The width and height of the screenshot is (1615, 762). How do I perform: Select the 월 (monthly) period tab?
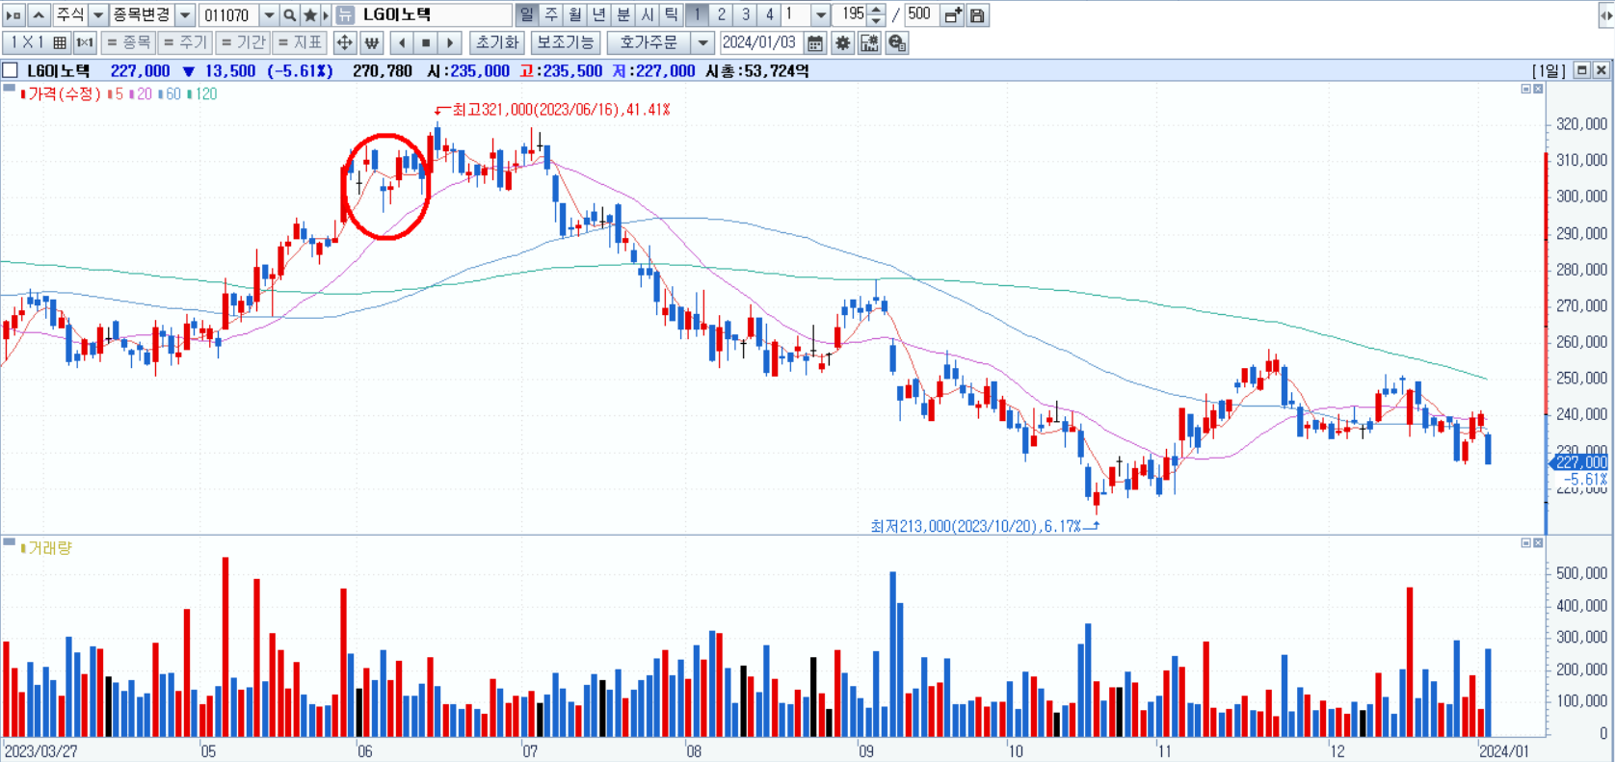click(574, 14)
